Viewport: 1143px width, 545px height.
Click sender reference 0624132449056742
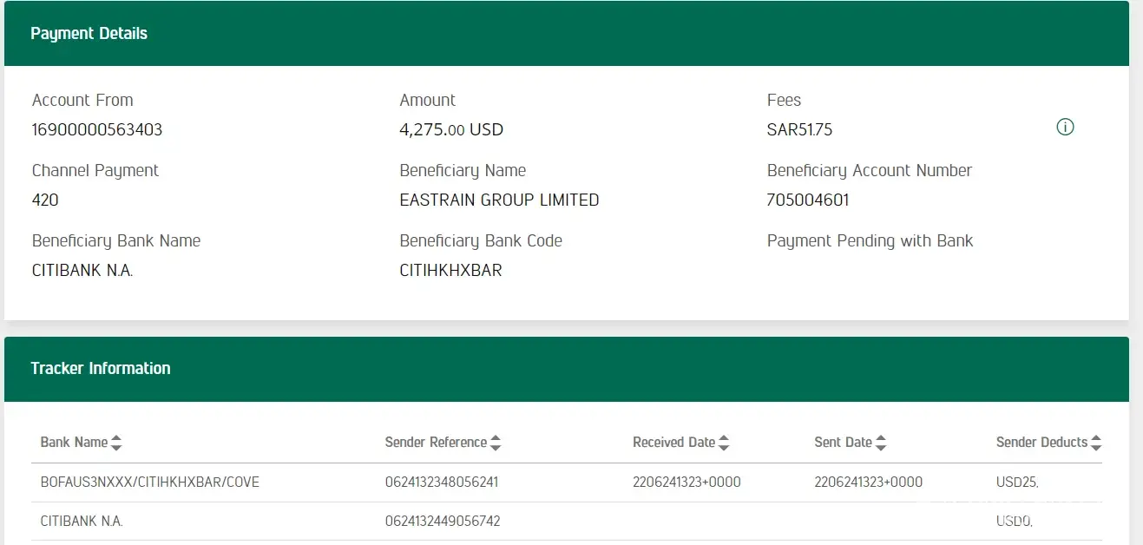coord(443,522)
